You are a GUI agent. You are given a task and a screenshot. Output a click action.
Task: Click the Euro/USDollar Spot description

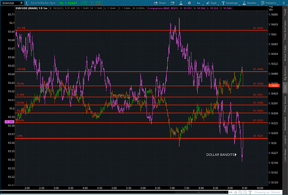tap(43, 3)
